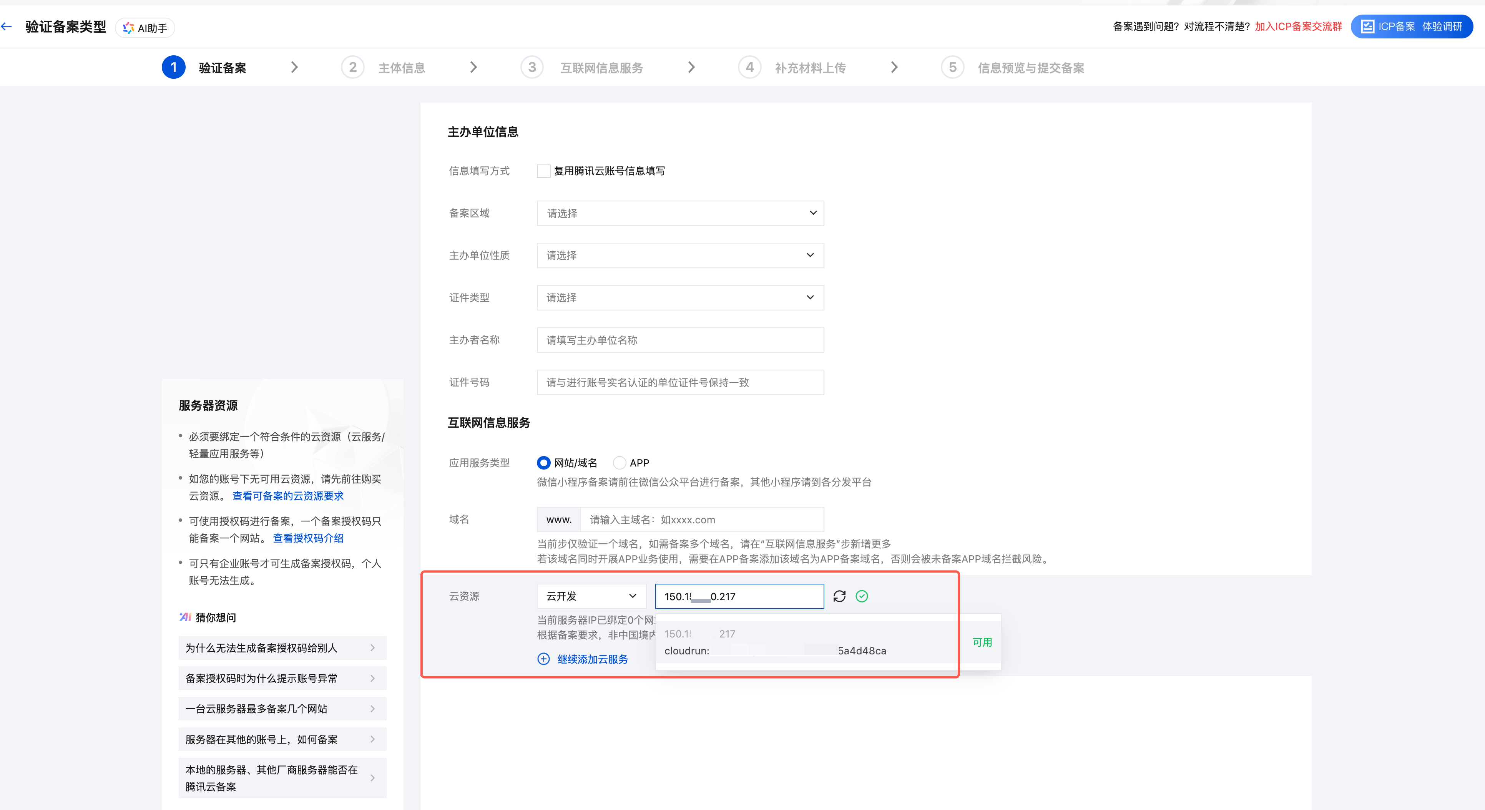The image size is (1485, 810).
Task: Click the AI icon beside 猜你想问
Action: click(x=184, y=617)
